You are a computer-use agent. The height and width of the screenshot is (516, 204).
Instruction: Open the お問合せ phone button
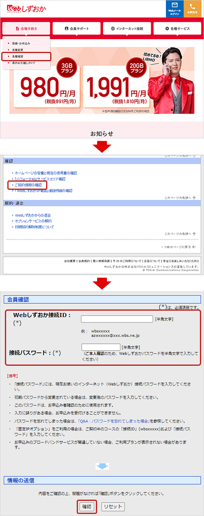coord(193,9)
